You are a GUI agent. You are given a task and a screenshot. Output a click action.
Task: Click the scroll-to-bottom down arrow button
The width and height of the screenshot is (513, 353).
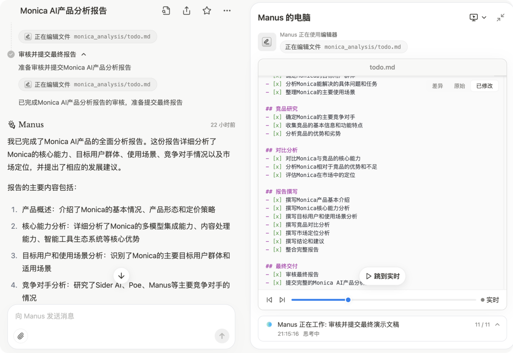122,276
